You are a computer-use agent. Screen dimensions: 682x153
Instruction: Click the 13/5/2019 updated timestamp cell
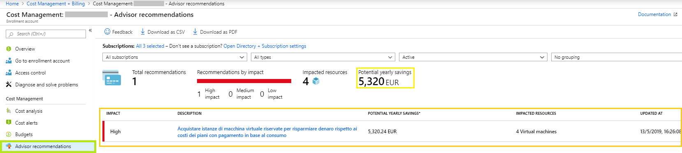pyautogui.click(x=661, y=132)
